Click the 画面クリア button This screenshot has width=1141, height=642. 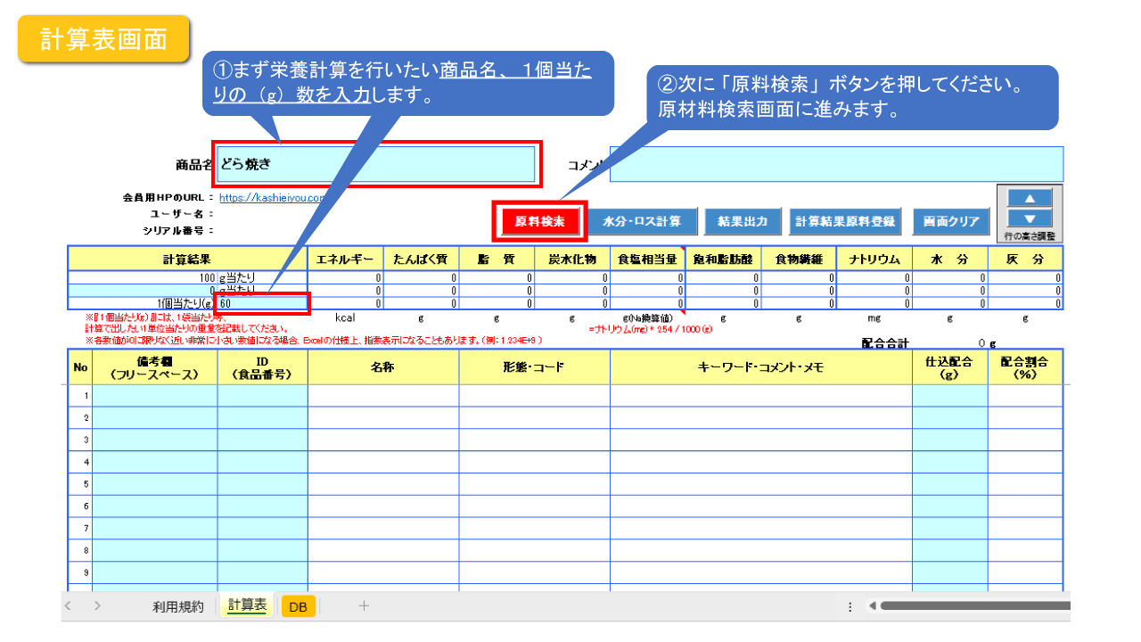pyautogui.click(x=951, y=221)
